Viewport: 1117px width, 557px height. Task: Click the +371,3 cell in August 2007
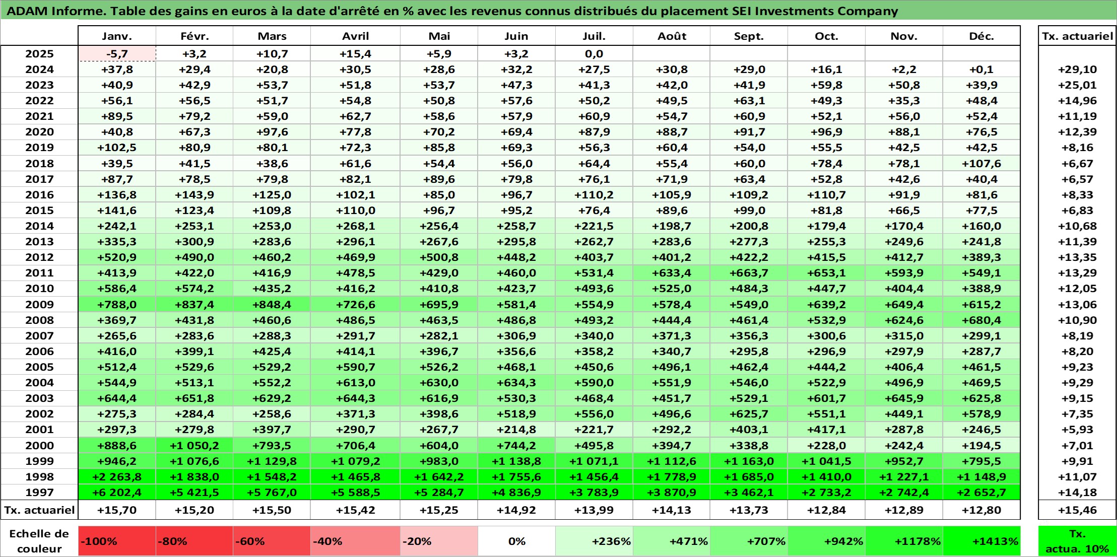pos(672,336)
